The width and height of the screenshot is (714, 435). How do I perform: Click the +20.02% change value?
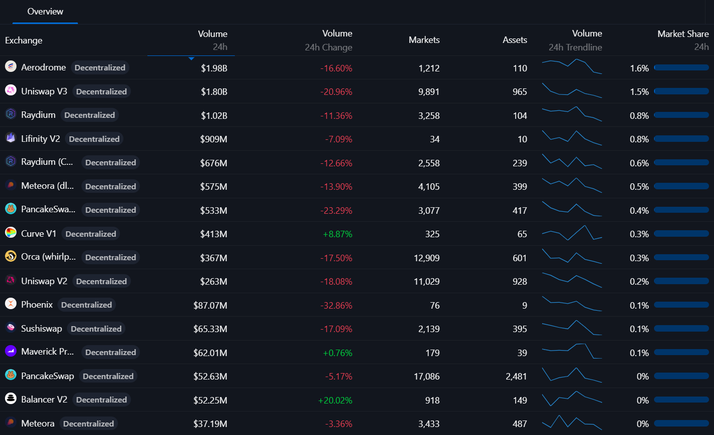tap(335, 401)
